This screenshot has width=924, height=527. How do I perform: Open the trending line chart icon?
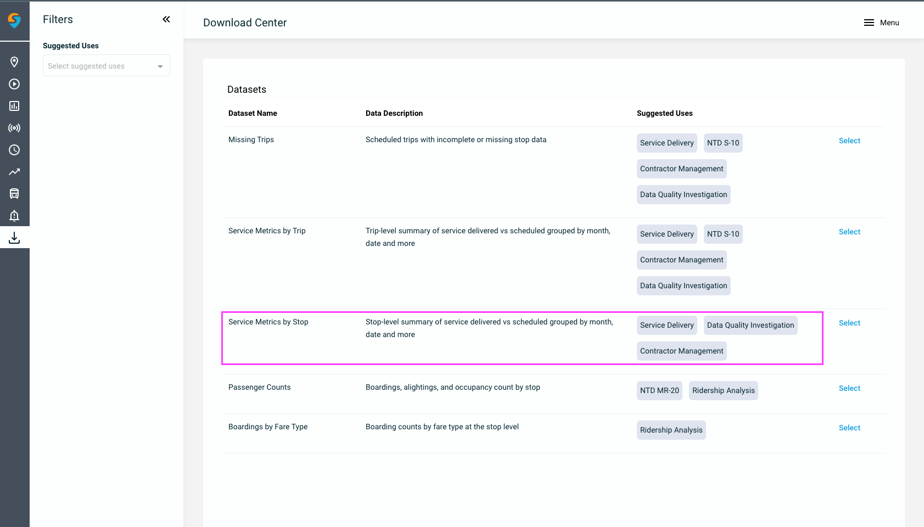(14, 172)
